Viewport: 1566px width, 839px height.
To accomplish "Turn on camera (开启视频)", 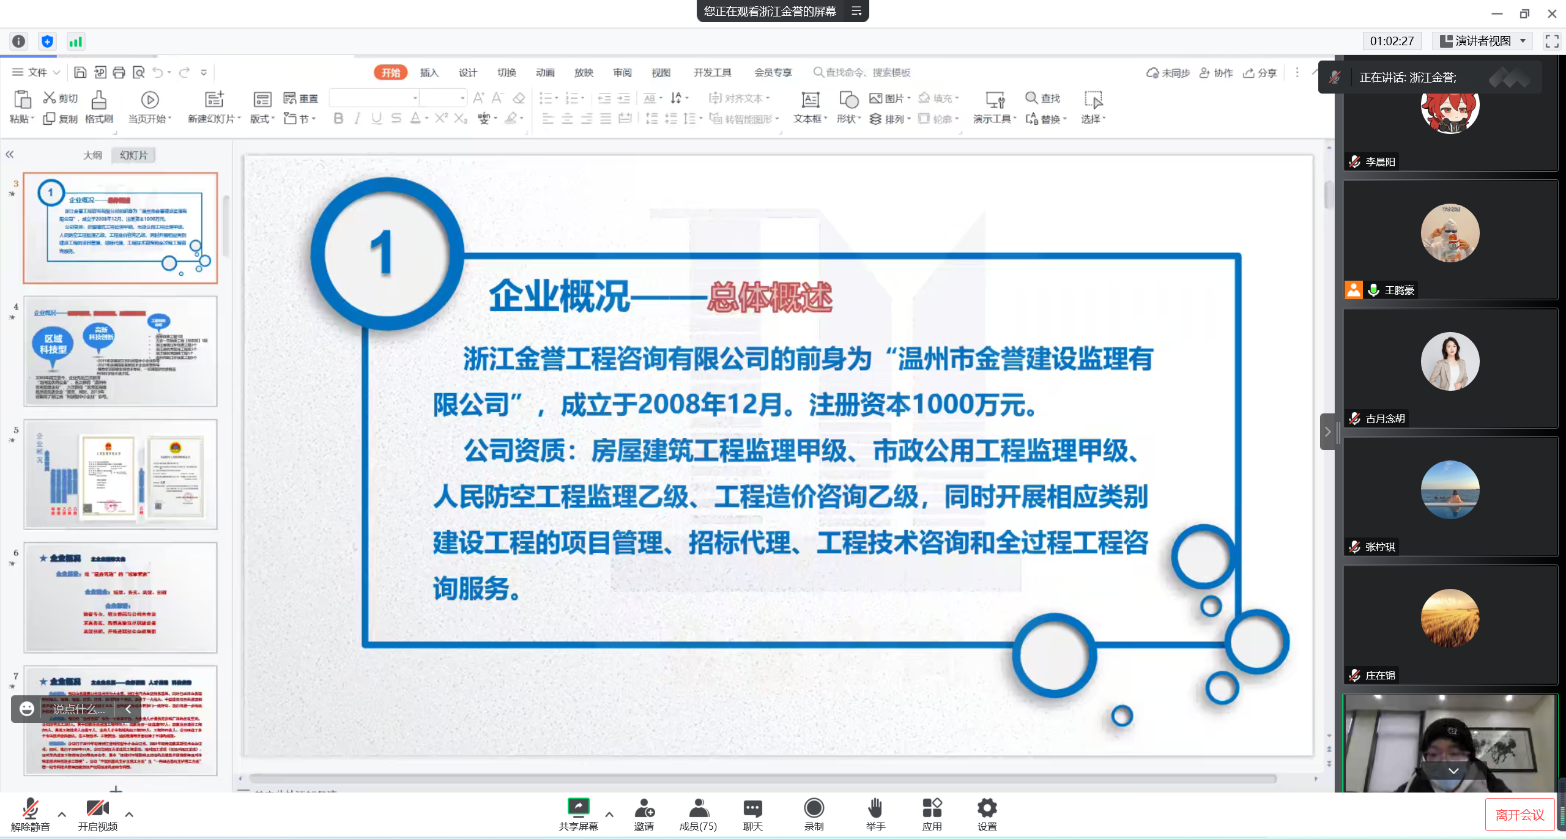I will click(97, 815).
